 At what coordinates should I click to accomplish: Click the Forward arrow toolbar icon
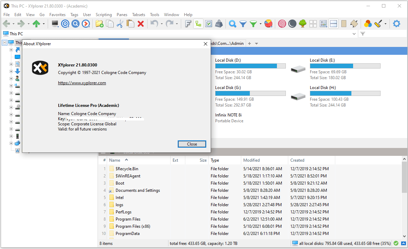pos(21,24)
